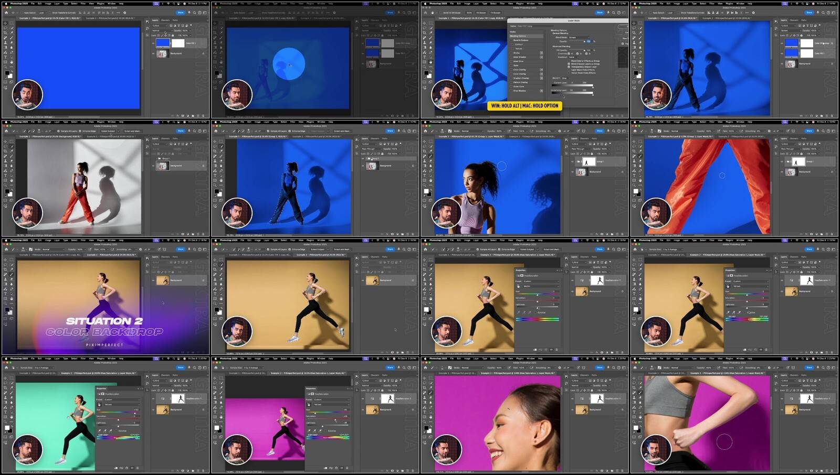
Task: Click Select Subject button in gray studio photo frame
Action: (108, 131)
